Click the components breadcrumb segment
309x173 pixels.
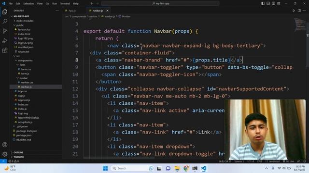pos(79,16)
